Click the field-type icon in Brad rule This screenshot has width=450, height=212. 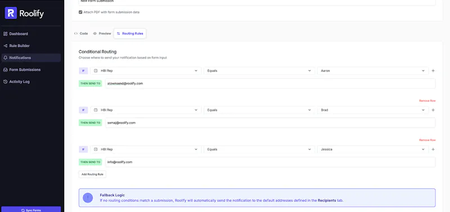(x=96, y=110)
